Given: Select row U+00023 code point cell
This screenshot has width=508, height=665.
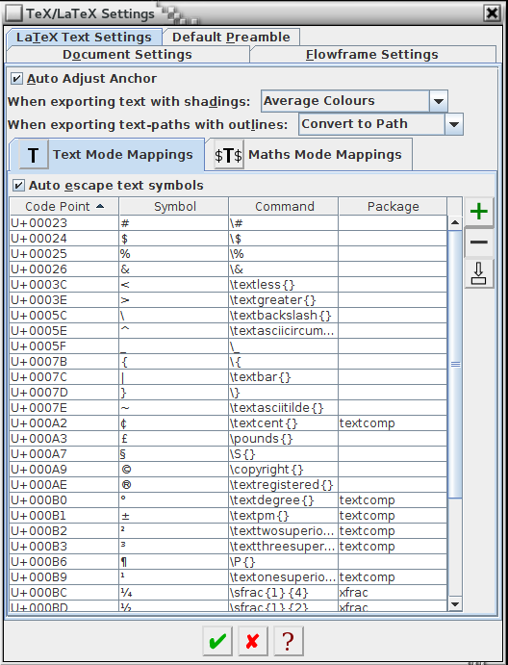Looking at the screenshot, I should 64,223.
